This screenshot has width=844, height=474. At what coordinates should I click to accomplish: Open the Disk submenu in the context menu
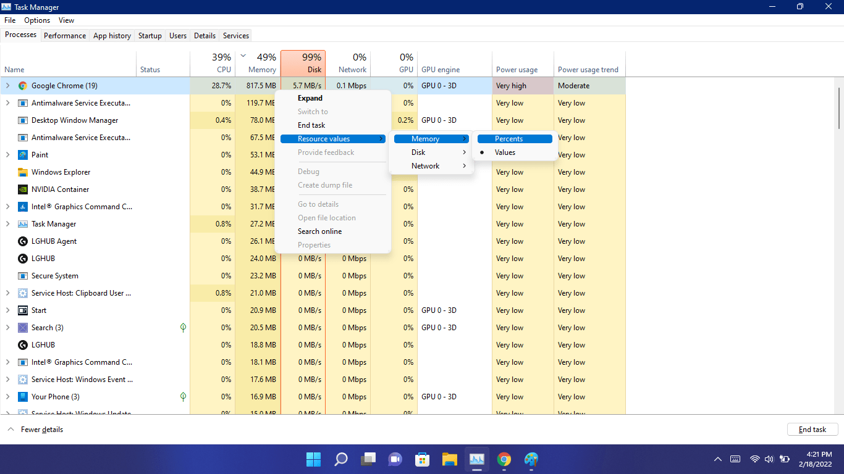click(431, 152)
